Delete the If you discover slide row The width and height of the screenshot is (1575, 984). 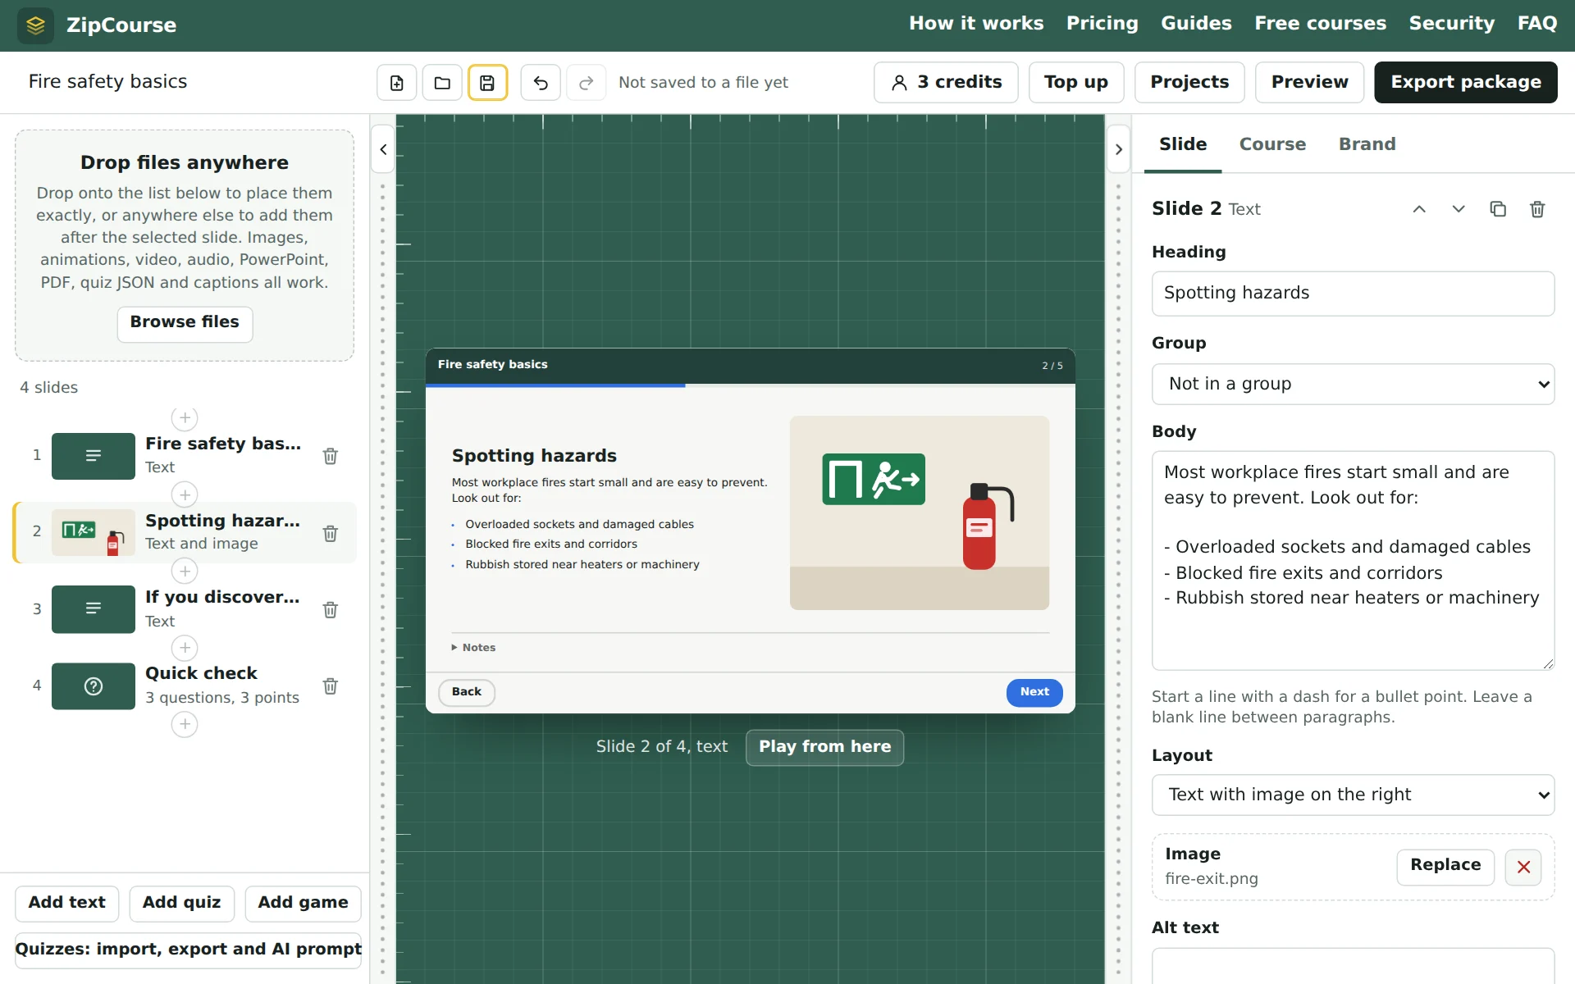[331, 609]
